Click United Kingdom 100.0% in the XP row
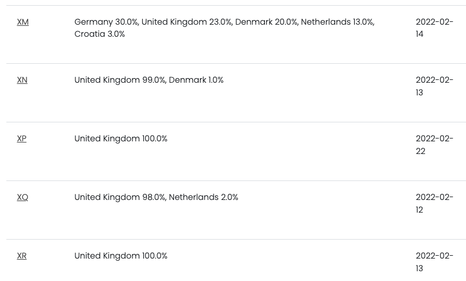The height and width of the screenshot is (281, 466). tap(120, 138)
